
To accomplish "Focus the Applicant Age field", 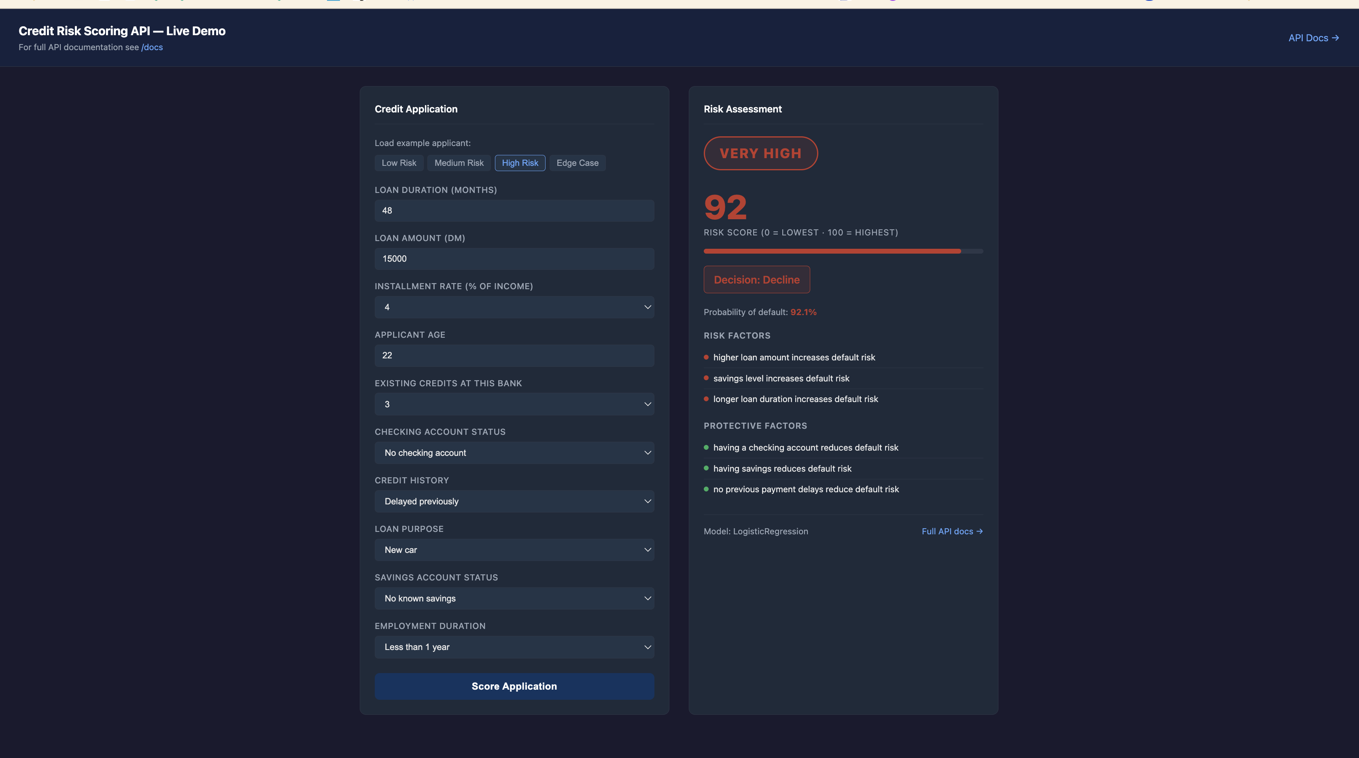I will 514,355.
